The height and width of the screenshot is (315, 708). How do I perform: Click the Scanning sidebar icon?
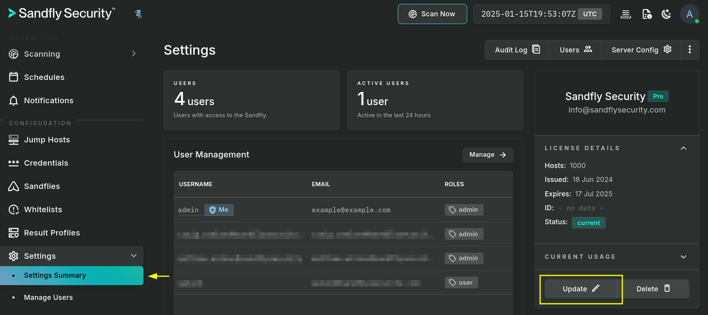pos(14,54)
